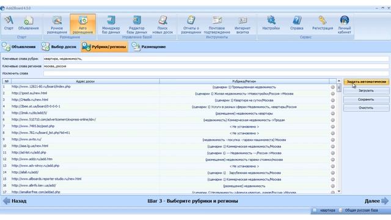Image resolution: width=391 pixels, height=220 pixels.
Task: Click Квартира на сутки/Москва rubric cell
Action: (x=244, y=100)
